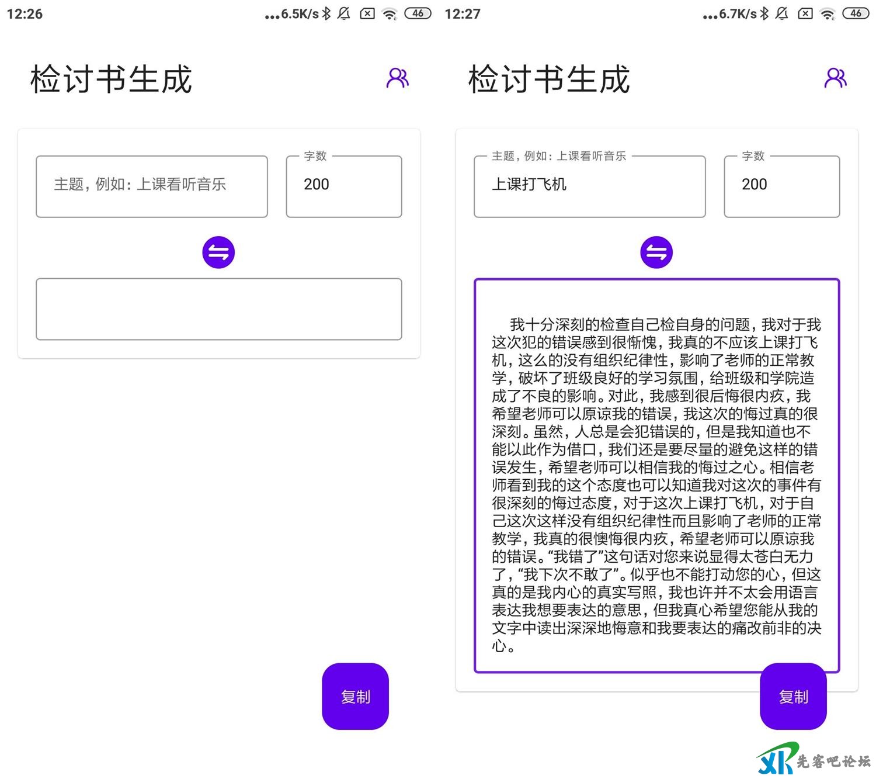Tap muted bell icon in left status bar
Screen dimensions: 876x779
click(345, 13)
